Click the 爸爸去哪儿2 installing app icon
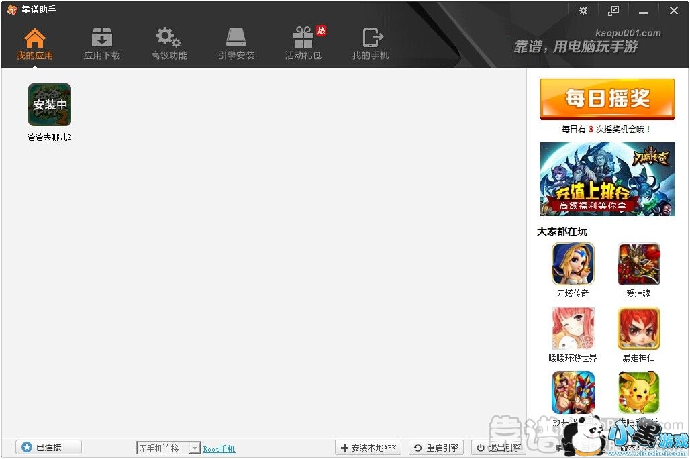The image size is (690, 459). pos(50,105)
